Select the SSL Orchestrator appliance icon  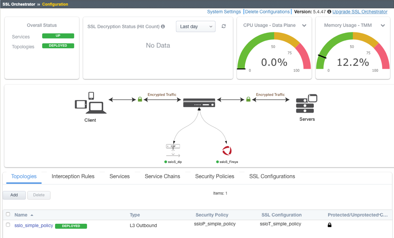tap(199, 103)
